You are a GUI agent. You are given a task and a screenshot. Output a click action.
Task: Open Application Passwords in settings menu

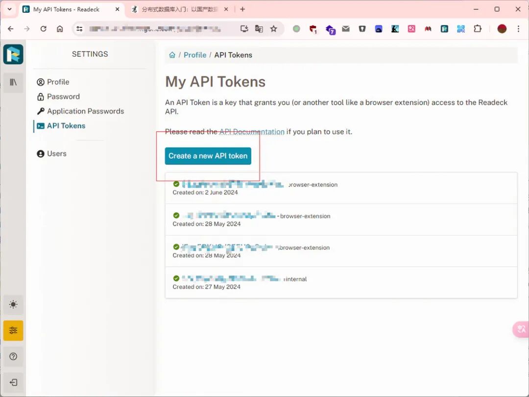[80, 111]
